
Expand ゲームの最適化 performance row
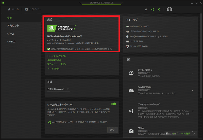click(x=193, y=73)
